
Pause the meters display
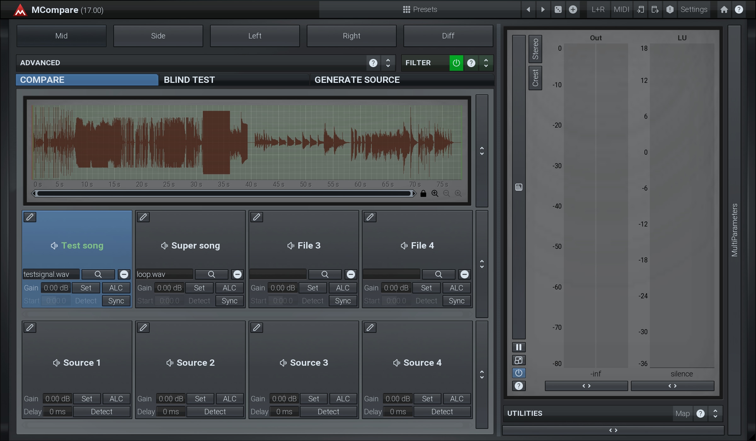[x=519, y=347]
